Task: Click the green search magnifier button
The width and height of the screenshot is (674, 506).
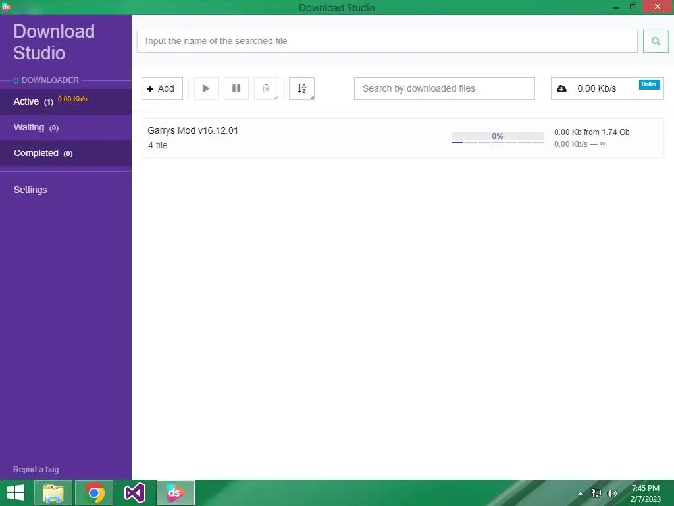Action: click(656, 42)
